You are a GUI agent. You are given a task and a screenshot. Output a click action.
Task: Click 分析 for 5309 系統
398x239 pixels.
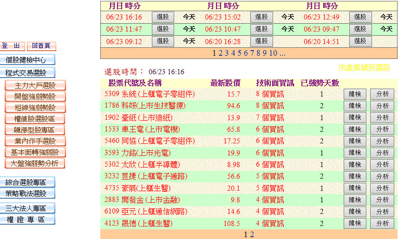pos(382,94)
